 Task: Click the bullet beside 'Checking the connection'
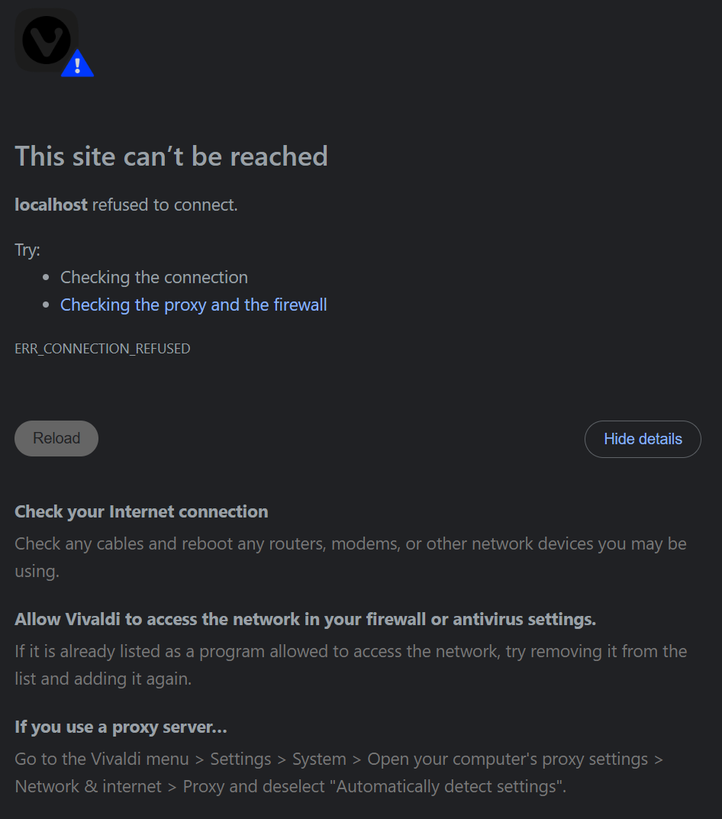pos(47,276)
